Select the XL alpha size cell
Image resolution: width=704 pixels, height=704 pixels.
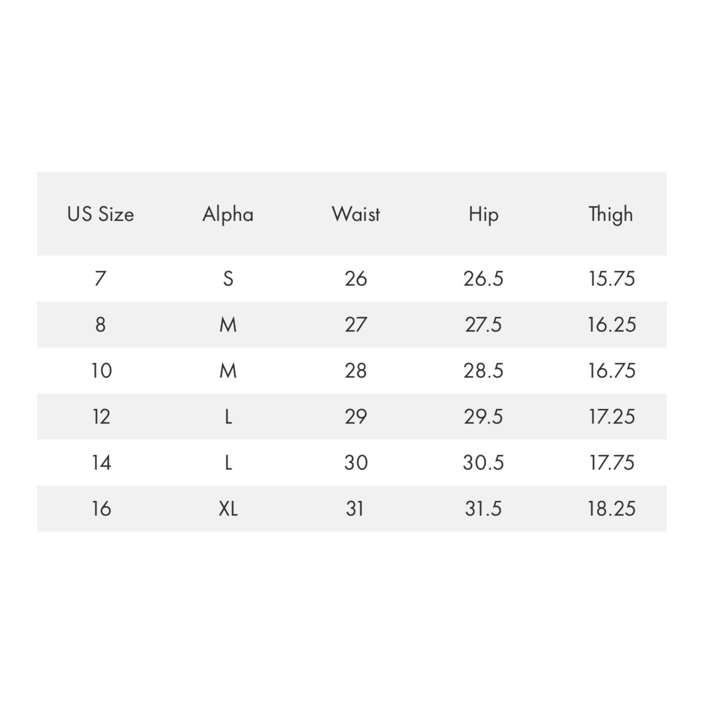click(x=228, y=509)
